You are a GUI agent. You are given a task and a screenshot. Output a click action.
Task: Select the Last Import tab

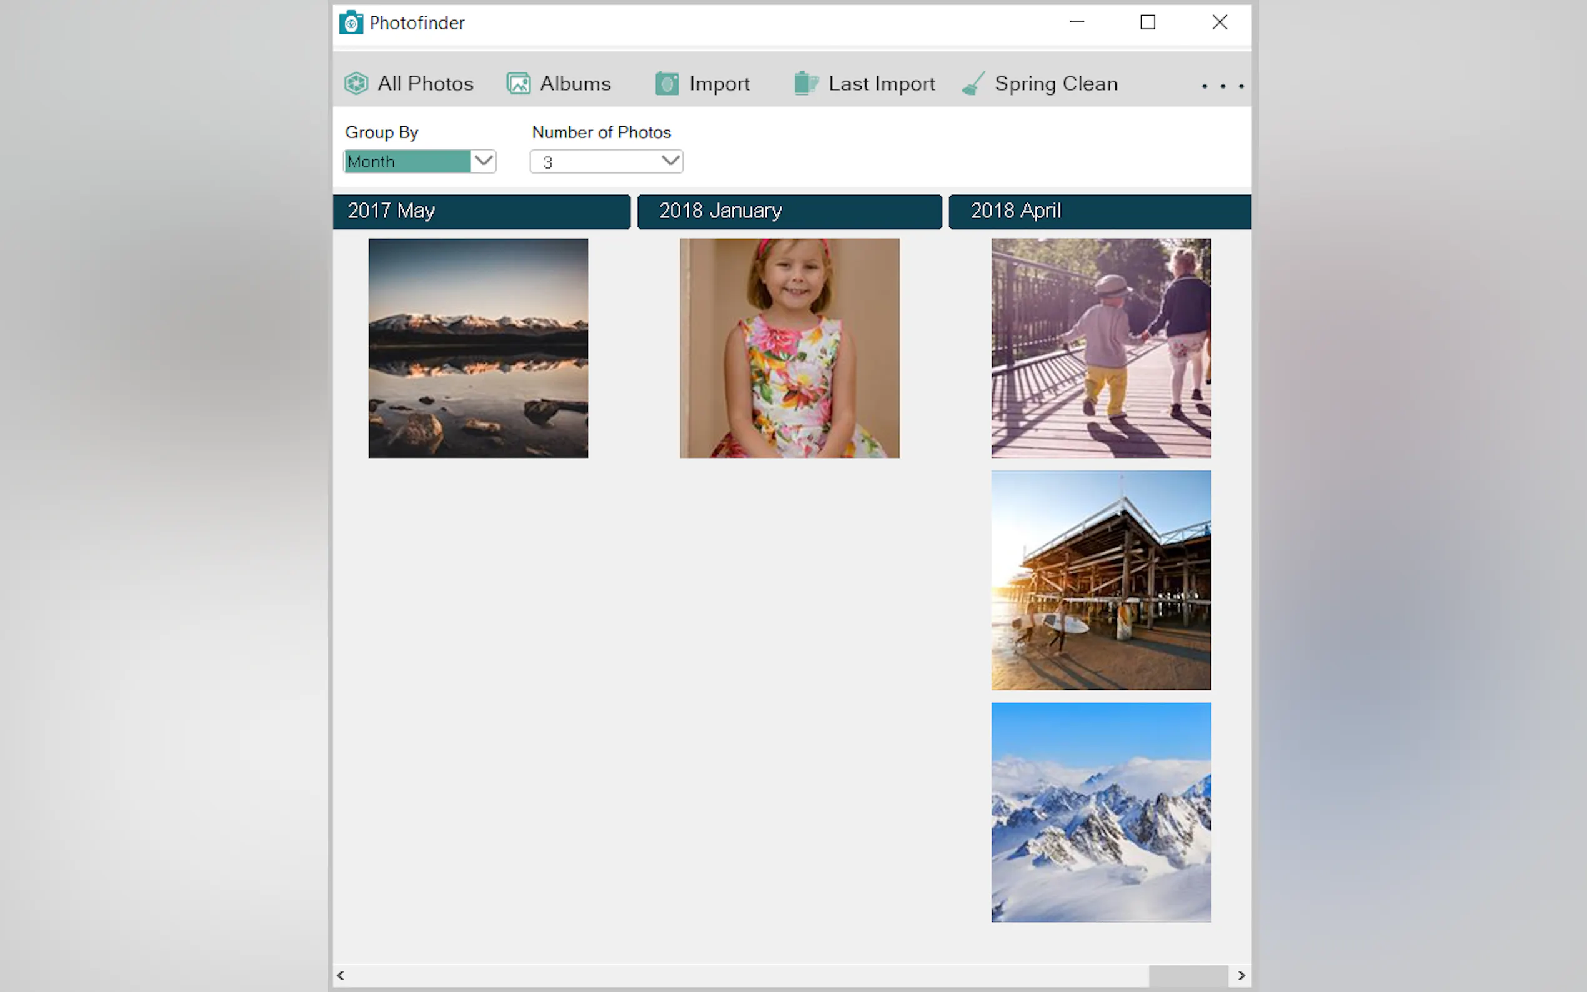pos(865,83)
